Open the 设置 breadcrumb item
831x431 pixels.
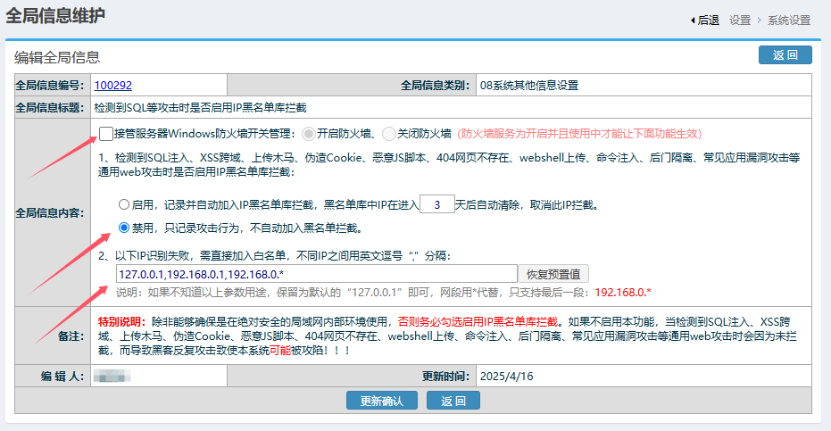tap(739, 20)
